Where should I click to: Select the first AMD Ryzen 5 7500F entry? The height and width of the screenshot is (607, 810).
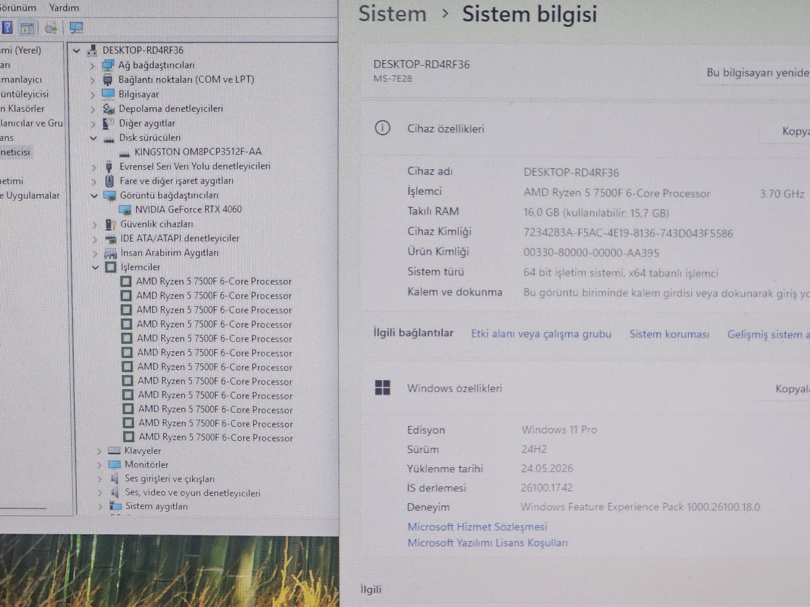click(214, 281)
